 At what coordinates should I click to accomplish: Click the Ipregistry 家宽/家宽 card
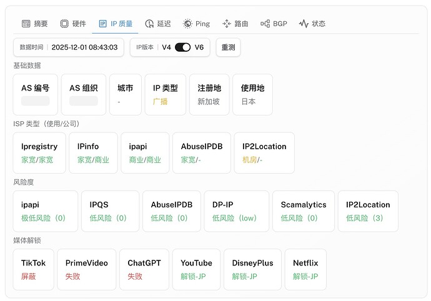[39, 152]
